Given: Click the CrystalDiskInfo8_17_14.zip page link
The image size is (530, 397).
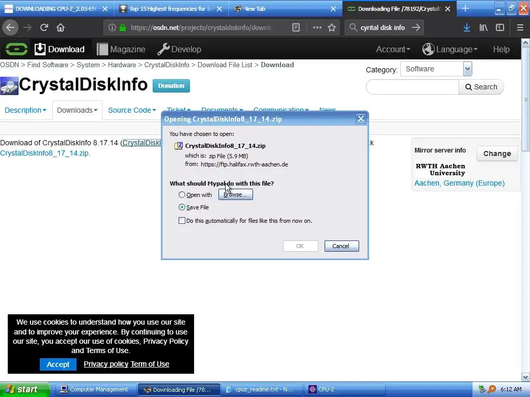Looking at the screenshot, I should [45, 153].
